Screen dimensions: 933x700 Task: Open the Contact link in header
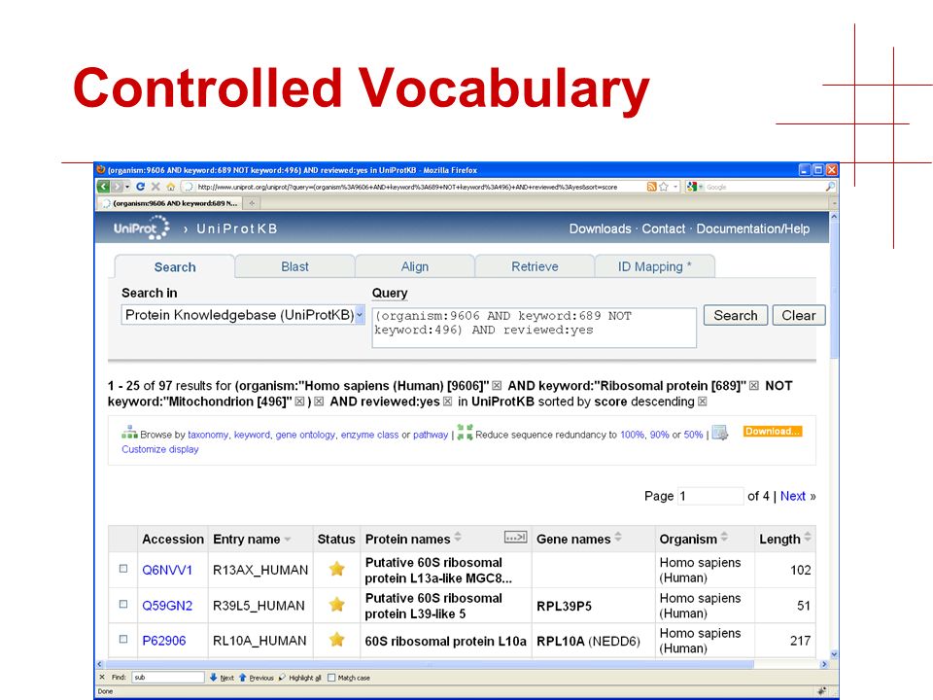(x=664, y=228)
